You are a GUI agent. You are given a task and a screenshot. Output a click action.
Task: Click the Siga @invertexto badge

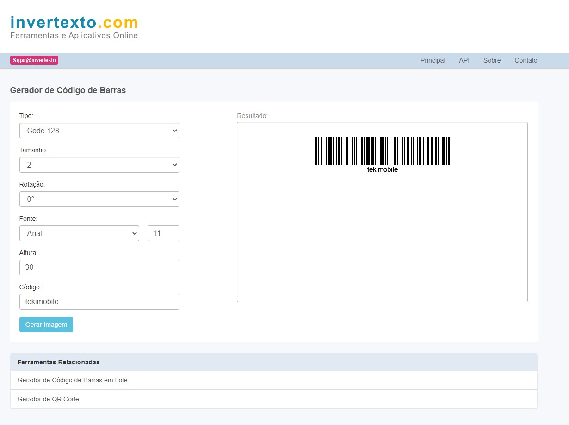pyautogui.click(x=34, y=60)
